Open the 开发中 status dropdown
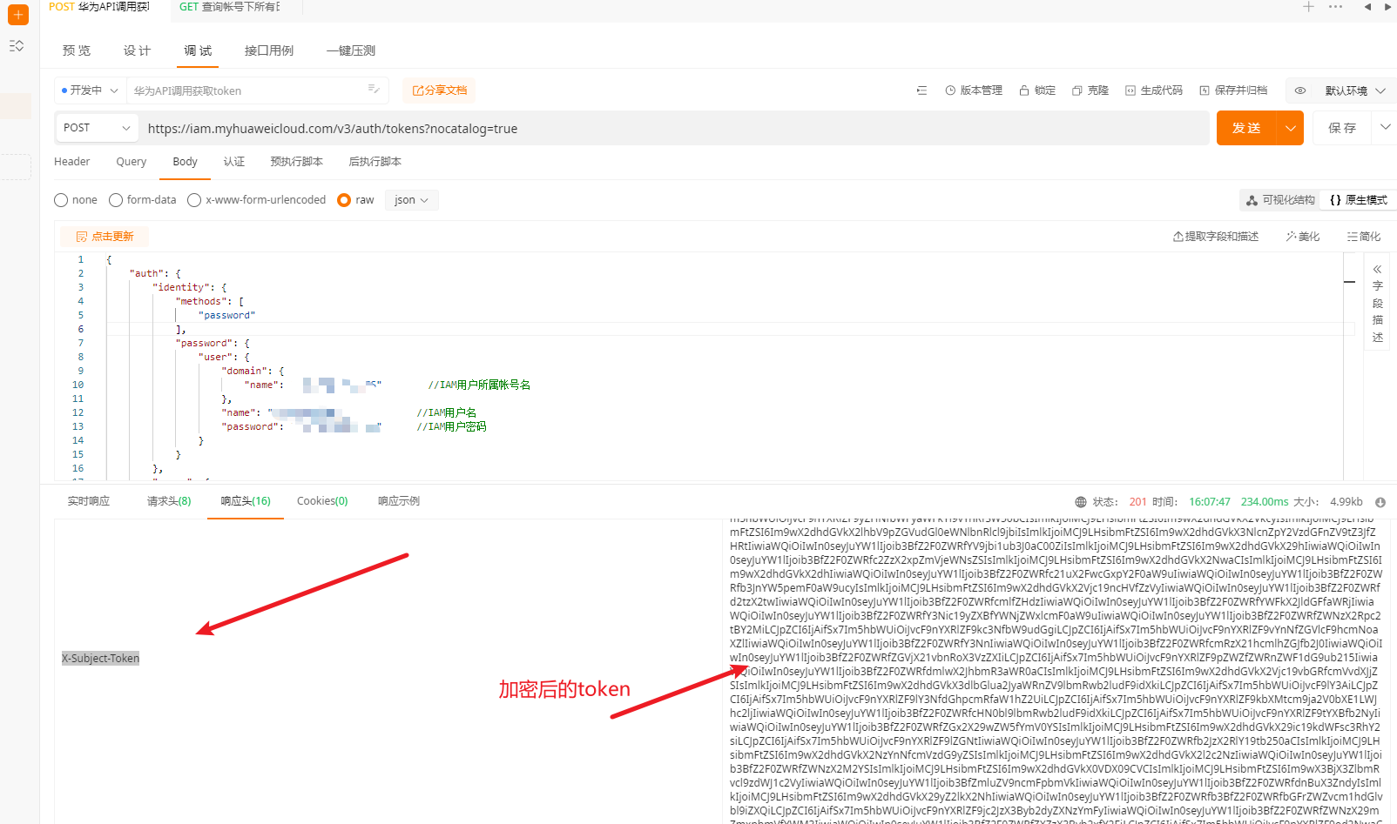 (x=90, y=90)
